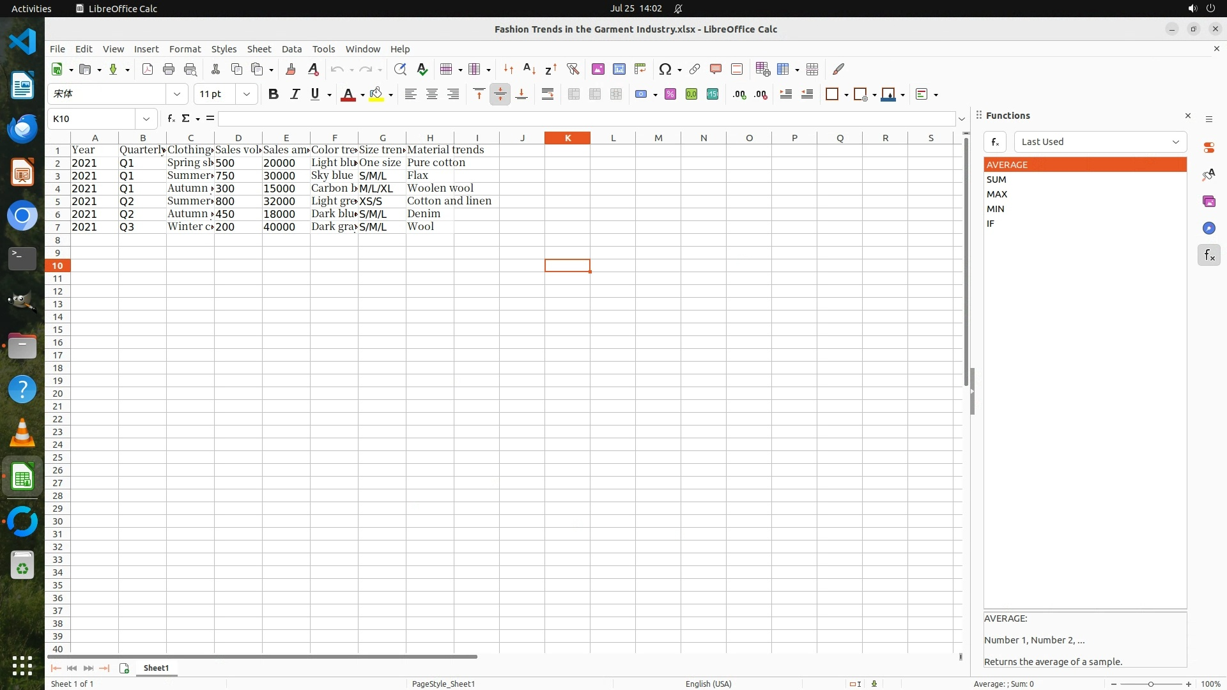Click the Format as Percent icon
The image size is (1227, 690).
click(670, 94)
